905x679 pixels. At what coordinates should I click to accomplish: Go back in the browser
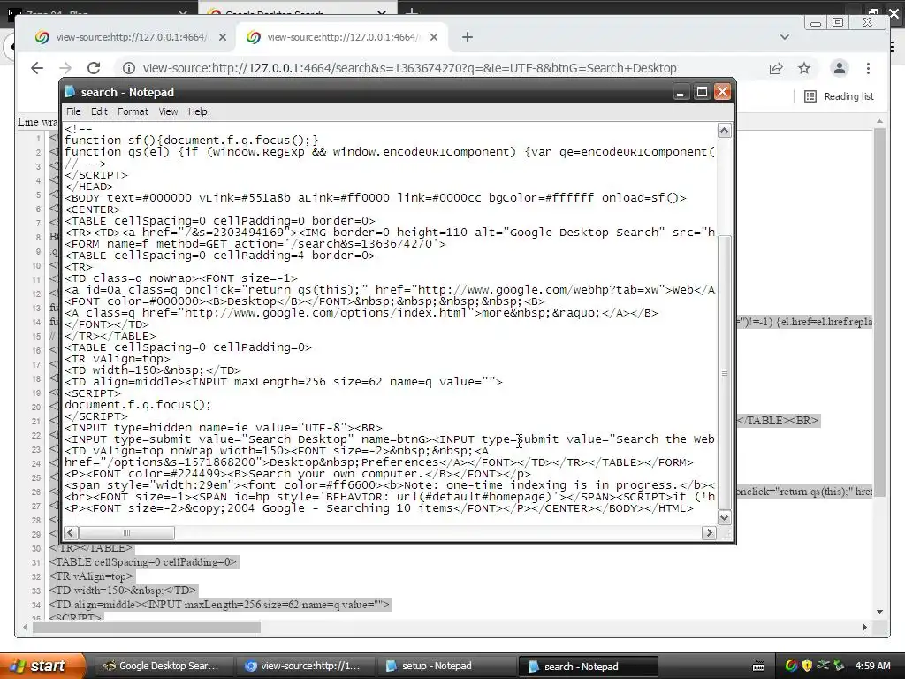(x=37, y=68)
